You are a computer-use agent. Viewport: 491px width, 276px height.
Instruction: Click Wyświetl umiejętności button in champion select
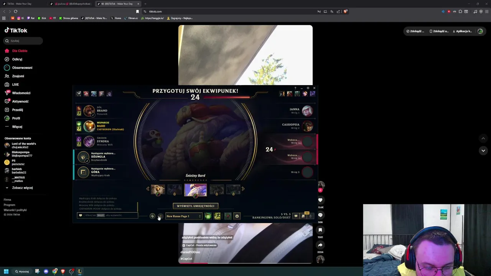coord(195,206)
